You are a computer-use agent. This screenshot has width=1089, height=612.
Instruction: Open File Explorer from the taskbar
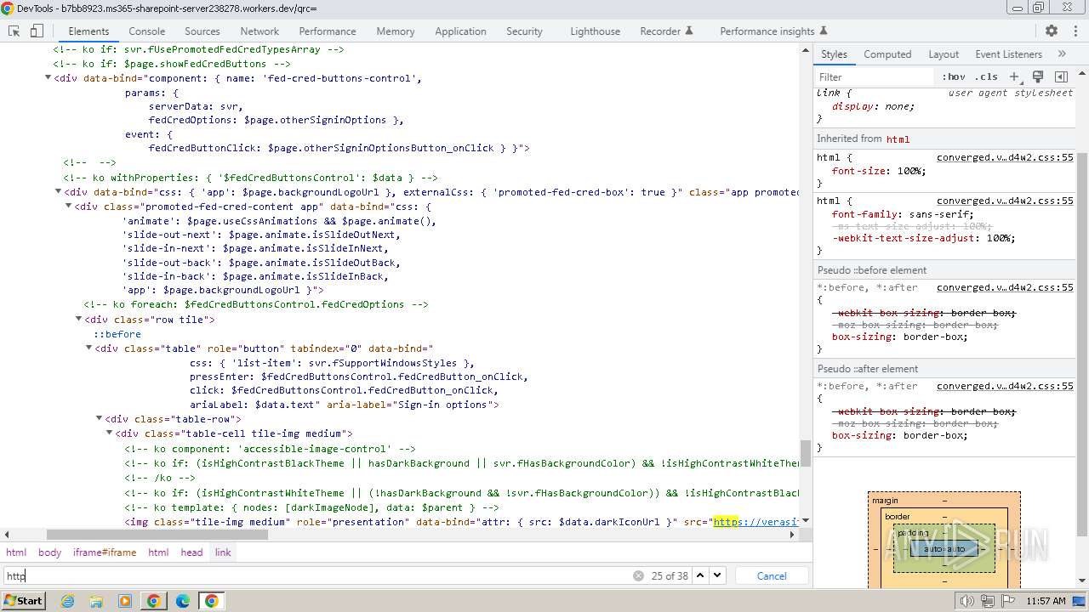pyautogui.click(x=96, y=601)
